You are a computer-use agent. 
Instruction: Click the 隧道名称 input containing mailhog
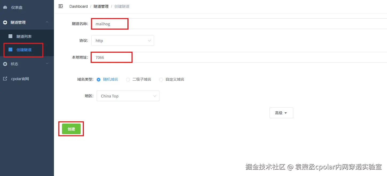click(x=239, y=24)
